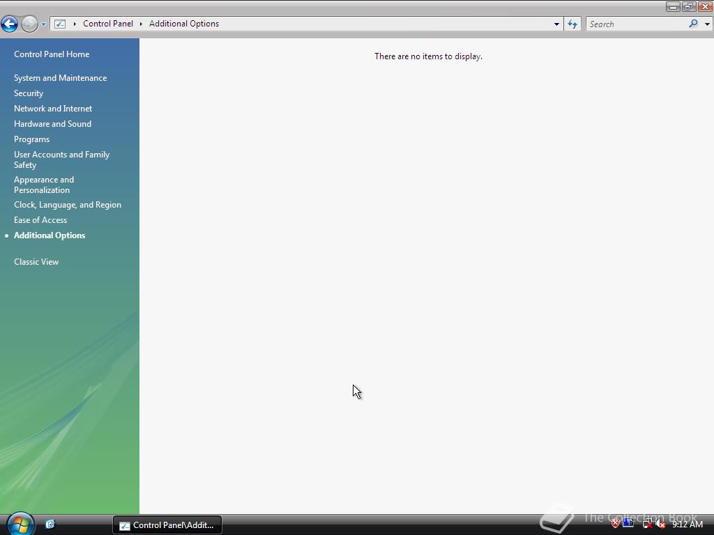Select Additional Options in the sidebar
The width and height of the screenshot is (714, 535).
click(x=50, y=235)
